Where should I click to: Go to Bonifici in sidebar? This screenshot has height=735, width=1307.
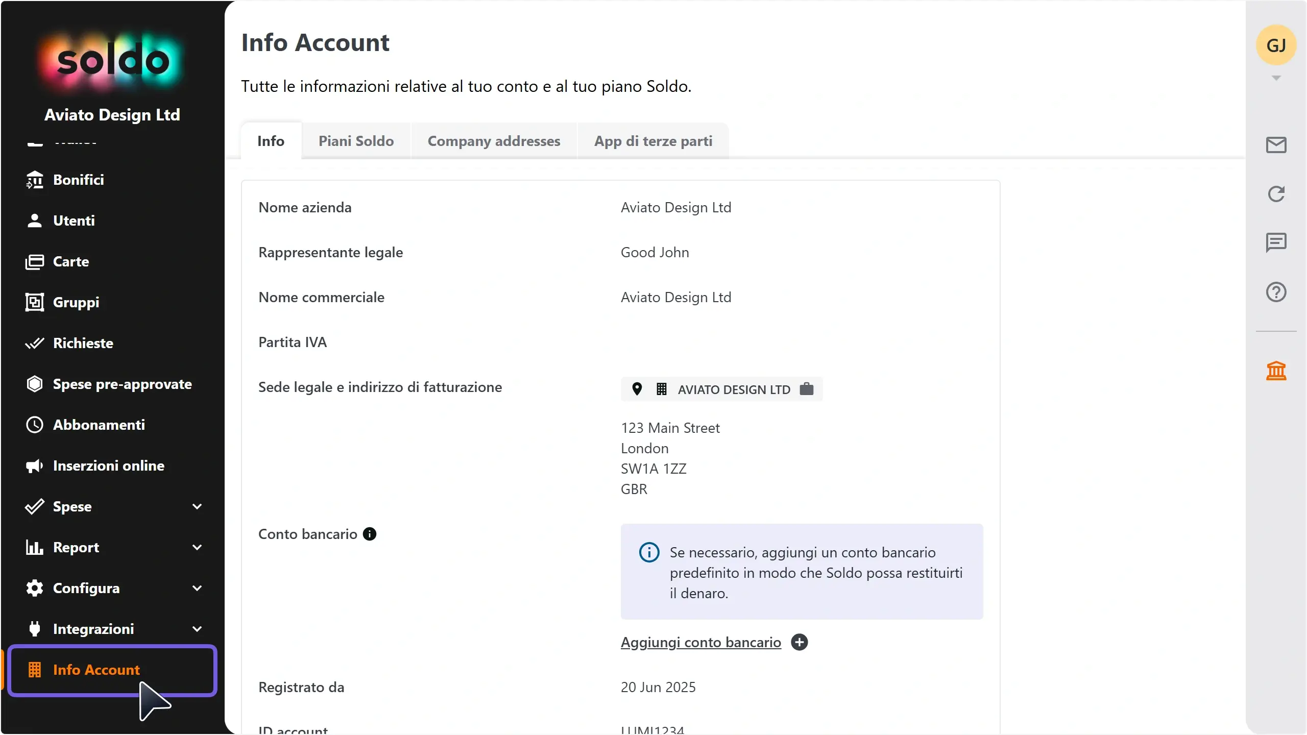pos(112,180)
